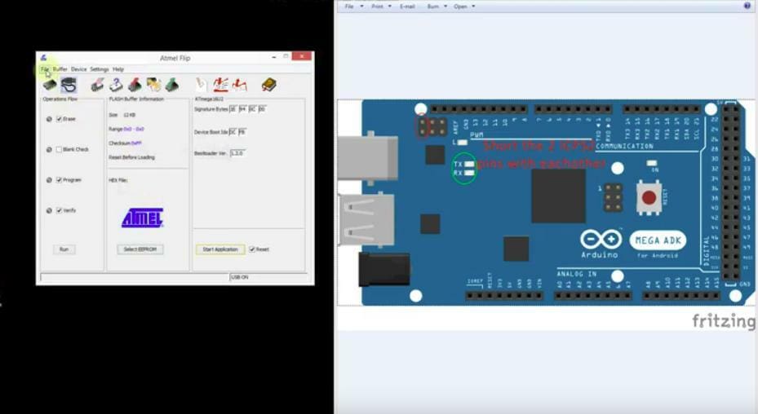Click the Bootloader Ver. value field
The image size is (758, 414).
[x=237, y=153]
